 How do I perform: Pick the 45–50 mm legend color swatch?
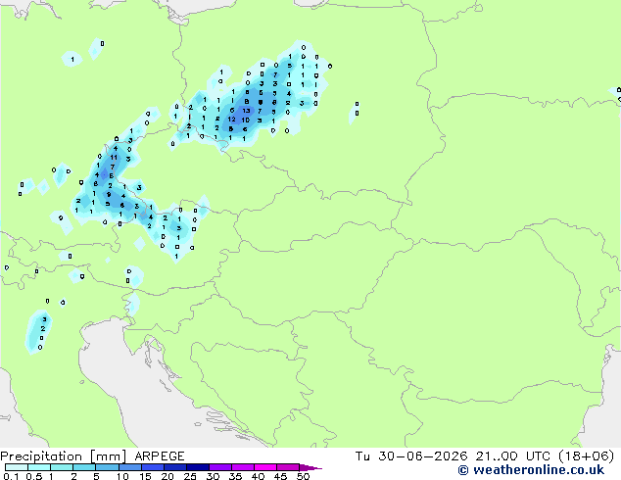click(x=288, y=467)
